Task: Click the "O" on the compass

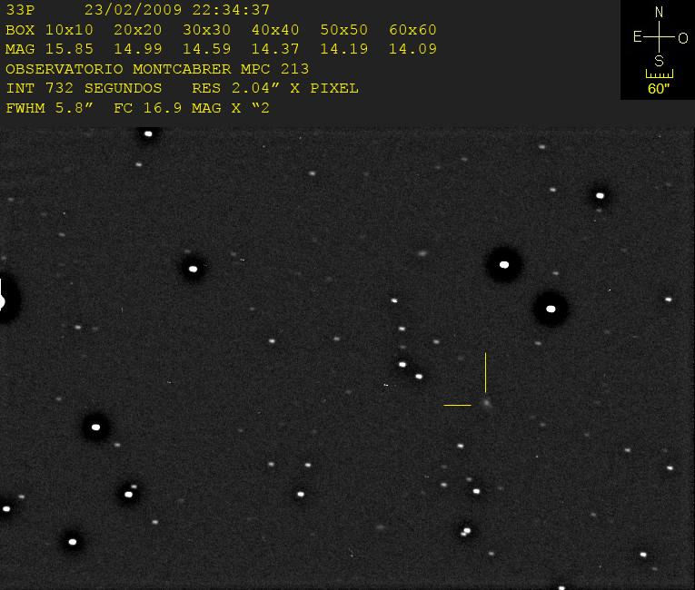Action: click(683, 38)
